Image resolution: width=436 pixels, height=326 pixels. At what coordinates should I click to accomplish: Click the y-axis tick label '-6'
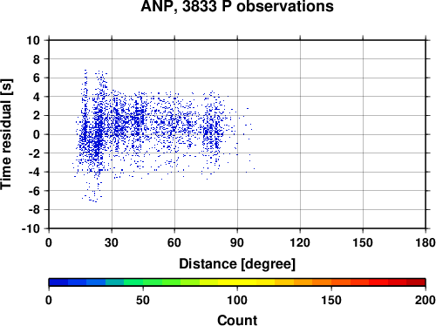tap(34, 191)
